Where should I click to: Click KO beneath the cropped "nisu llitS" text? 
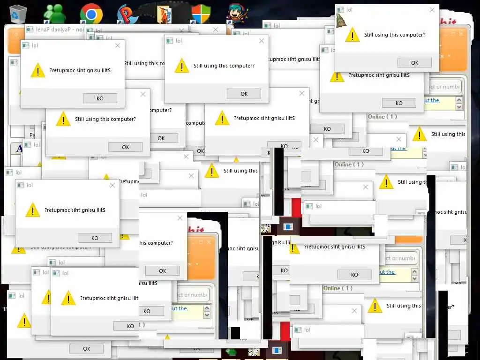(151, 311)
